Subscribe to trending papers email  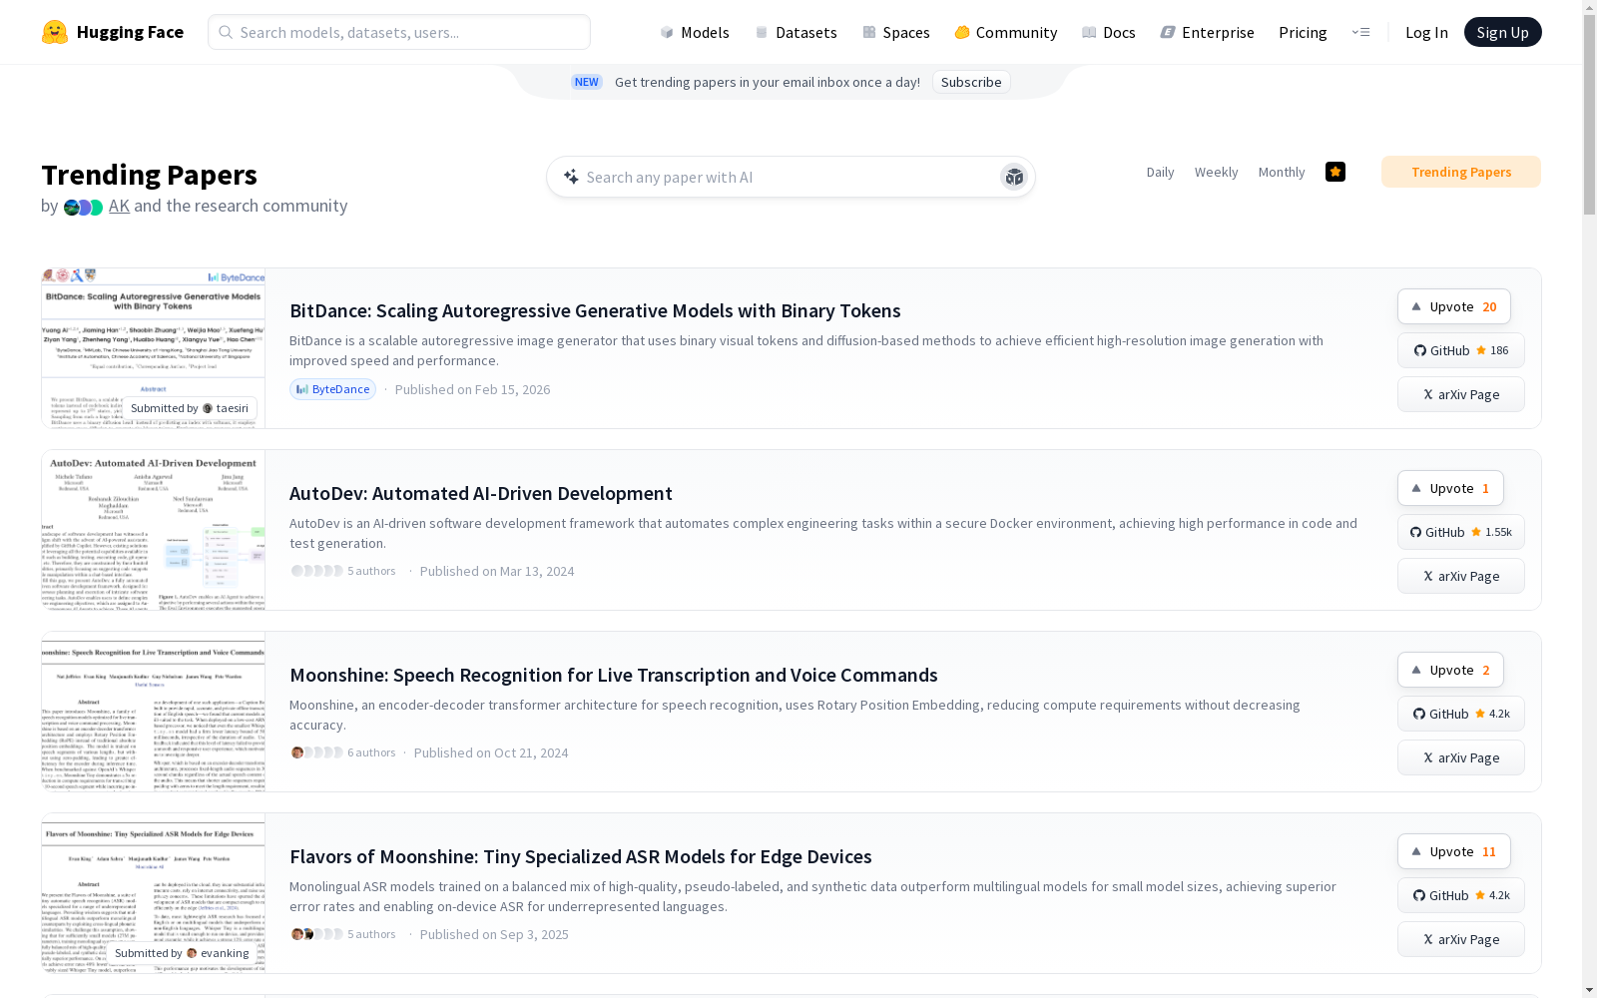(x=971, y=82)
